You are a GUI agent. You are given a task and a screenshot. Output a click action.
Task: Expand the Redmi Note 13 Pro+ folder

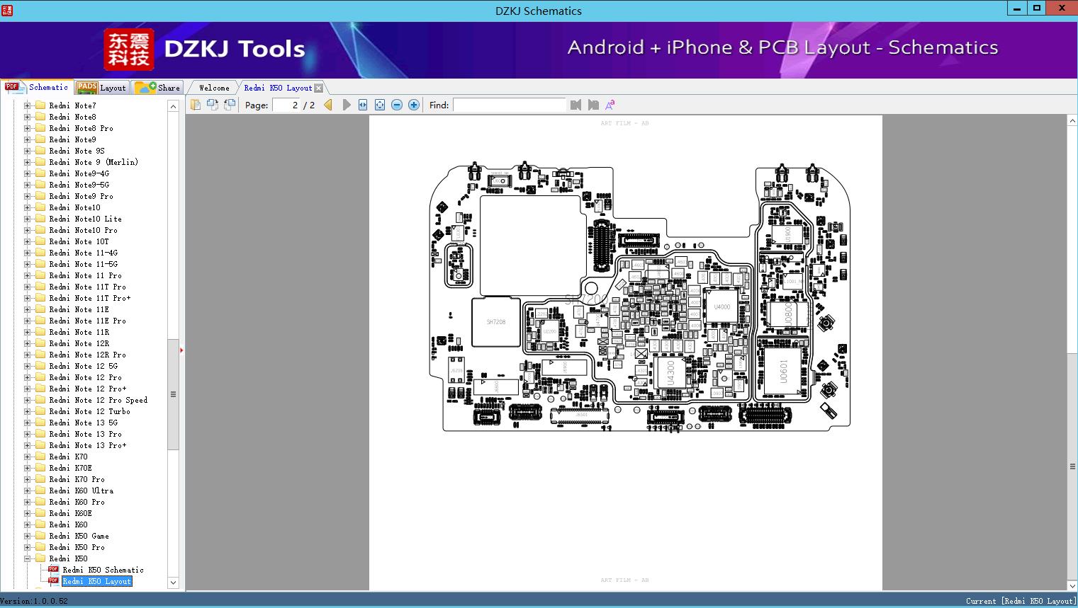pos(28,445)
